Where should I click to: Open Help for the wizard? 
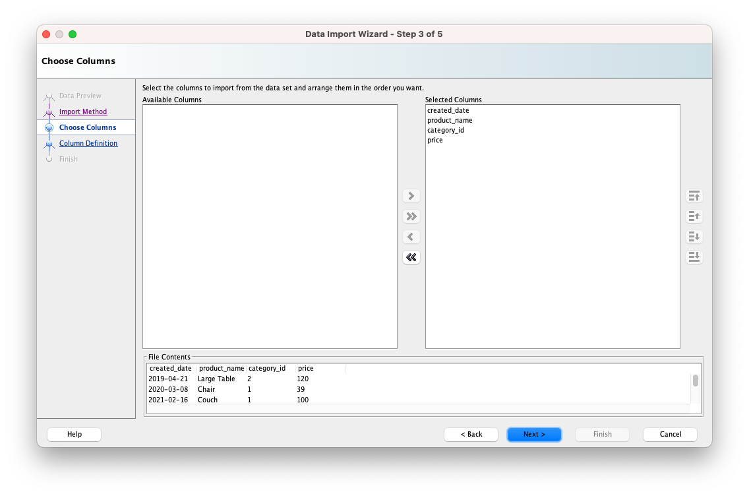pyautogui.click(x=75, y=434)
